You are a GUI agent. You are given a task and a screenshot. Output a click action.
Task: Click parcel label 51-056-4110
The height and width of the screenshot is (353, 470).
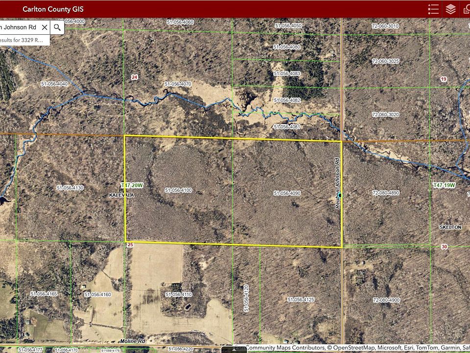click(x=178, y=295)
